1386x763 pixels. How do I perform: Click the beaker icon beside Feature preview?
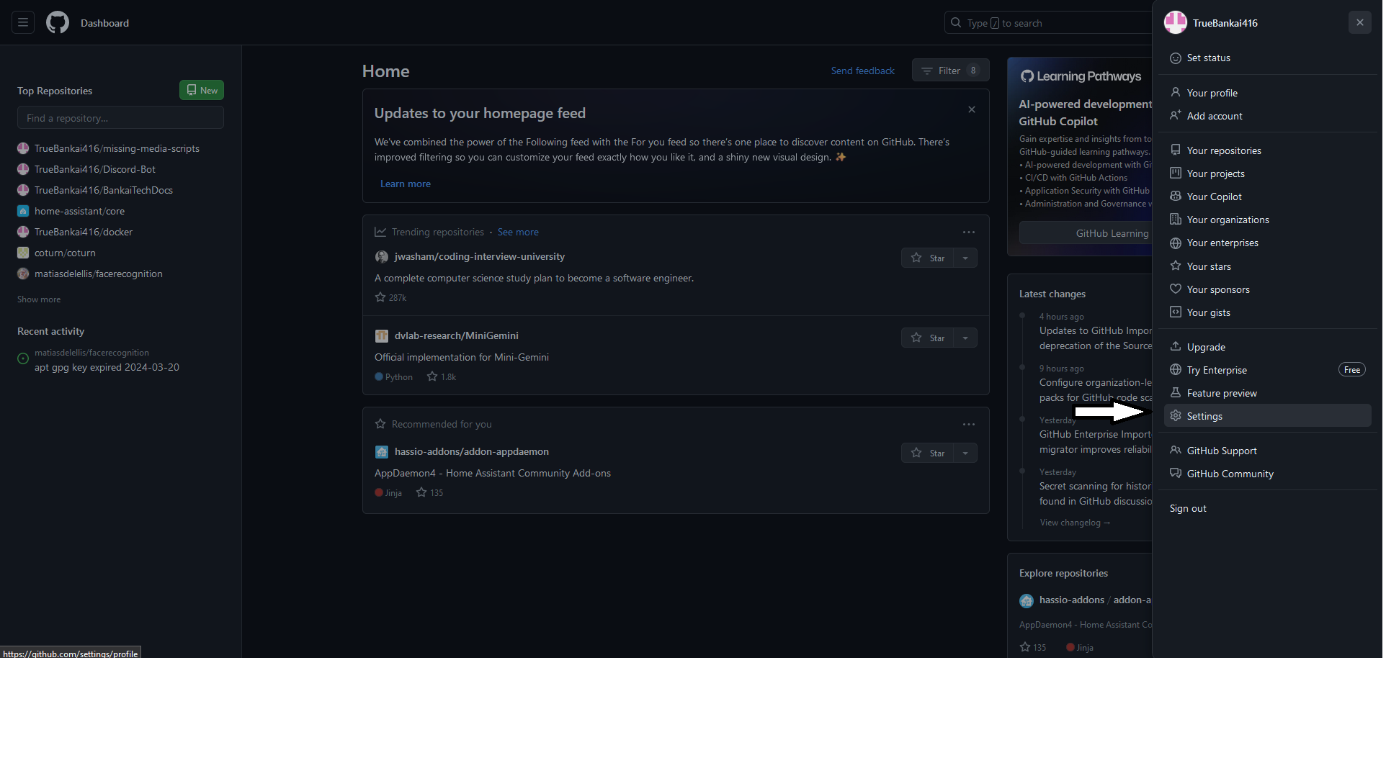pos(1176,392)
